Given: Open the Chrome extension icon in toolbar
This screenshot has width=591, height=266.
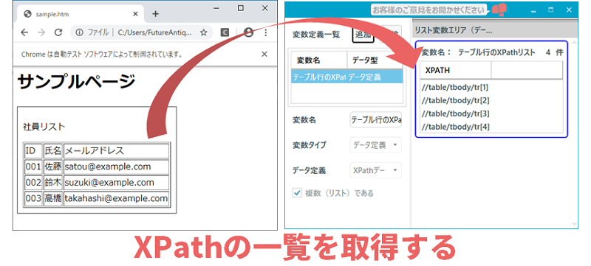Looking at the screenshot, I should coord(225,32).
